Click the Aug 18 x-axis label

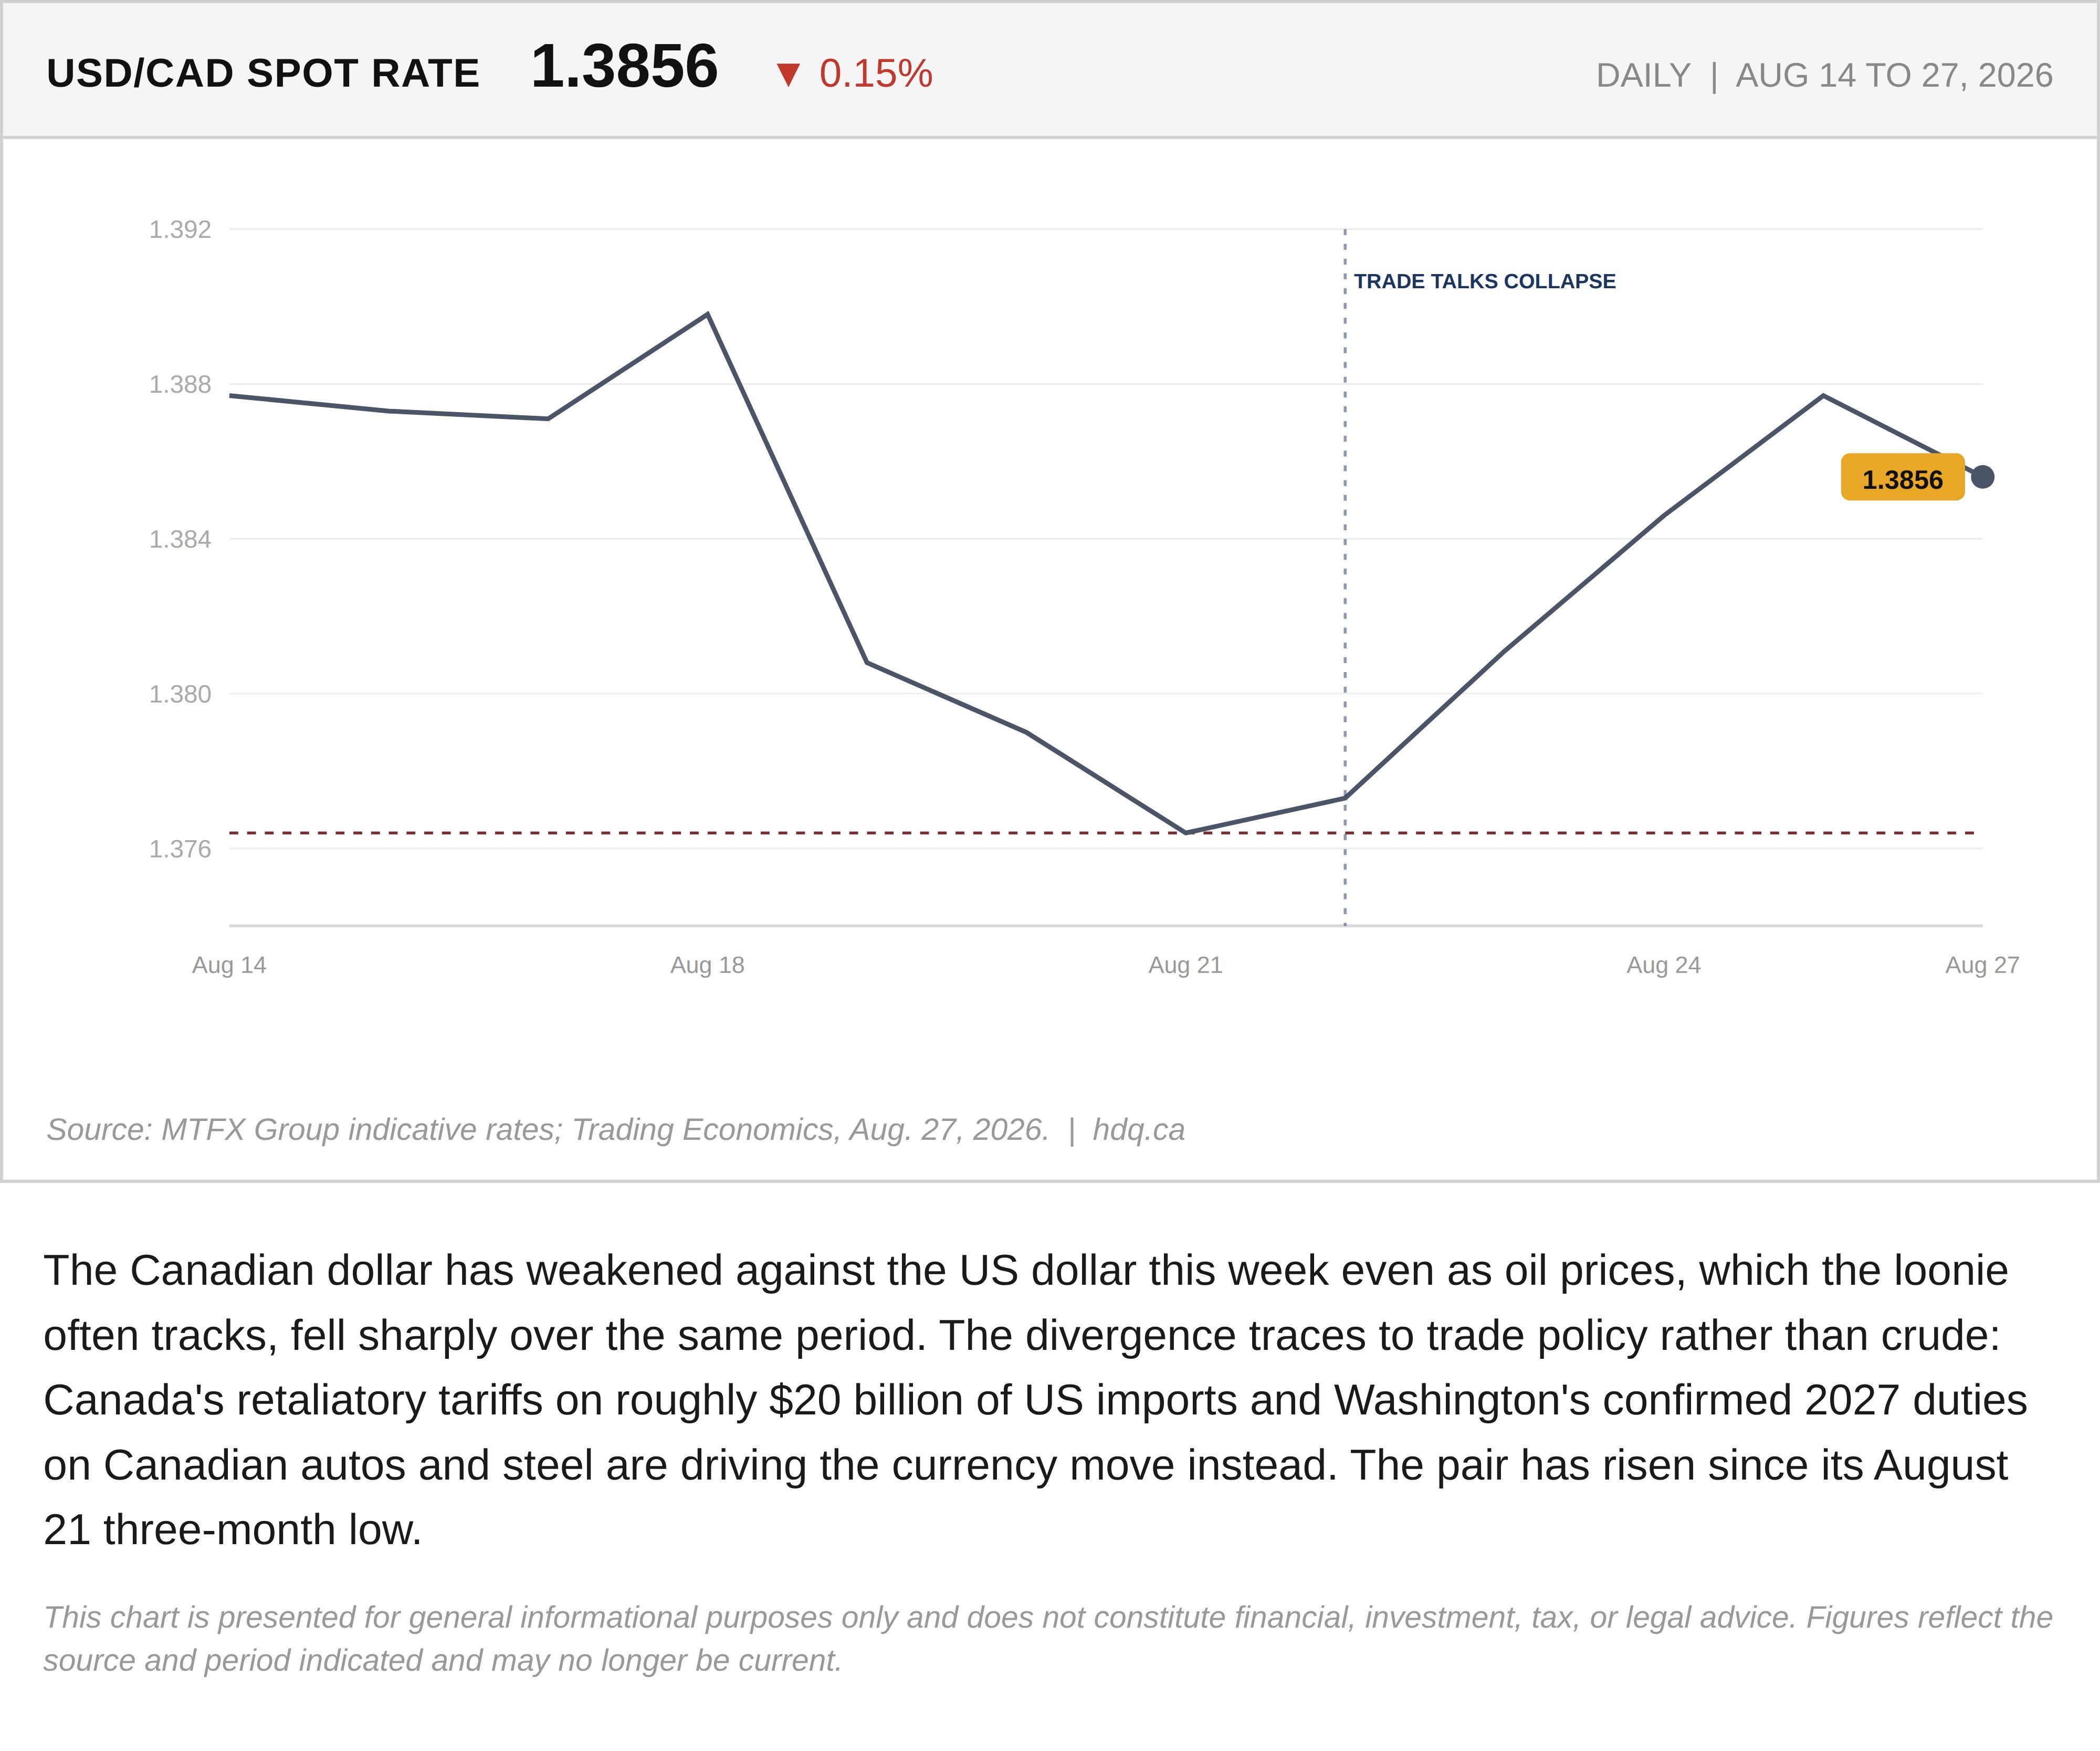pos(707,965)
